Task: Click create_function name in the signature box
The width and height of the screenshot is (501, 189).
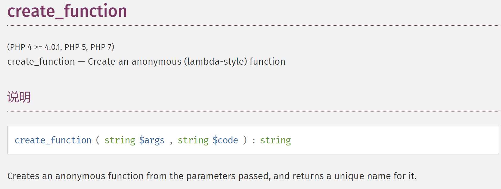Action: coord(53,140)
